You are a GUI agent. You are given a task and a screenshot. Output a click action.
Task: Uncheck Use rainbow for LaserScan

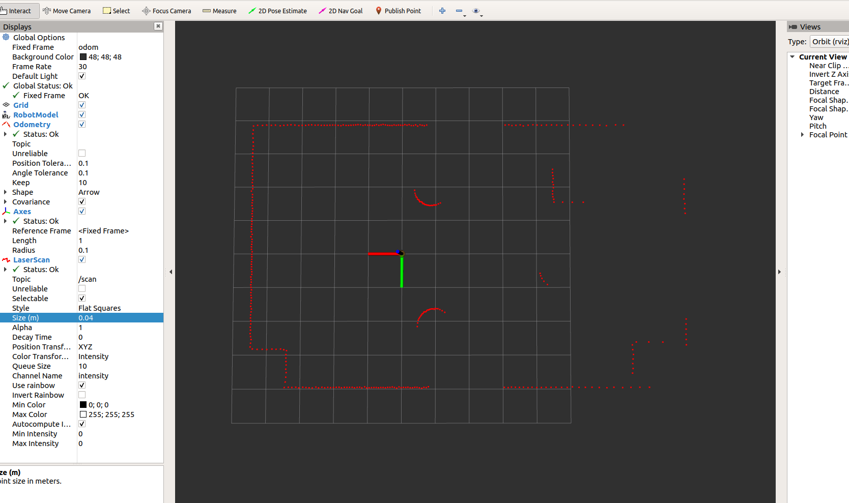(x=81, y=385)
